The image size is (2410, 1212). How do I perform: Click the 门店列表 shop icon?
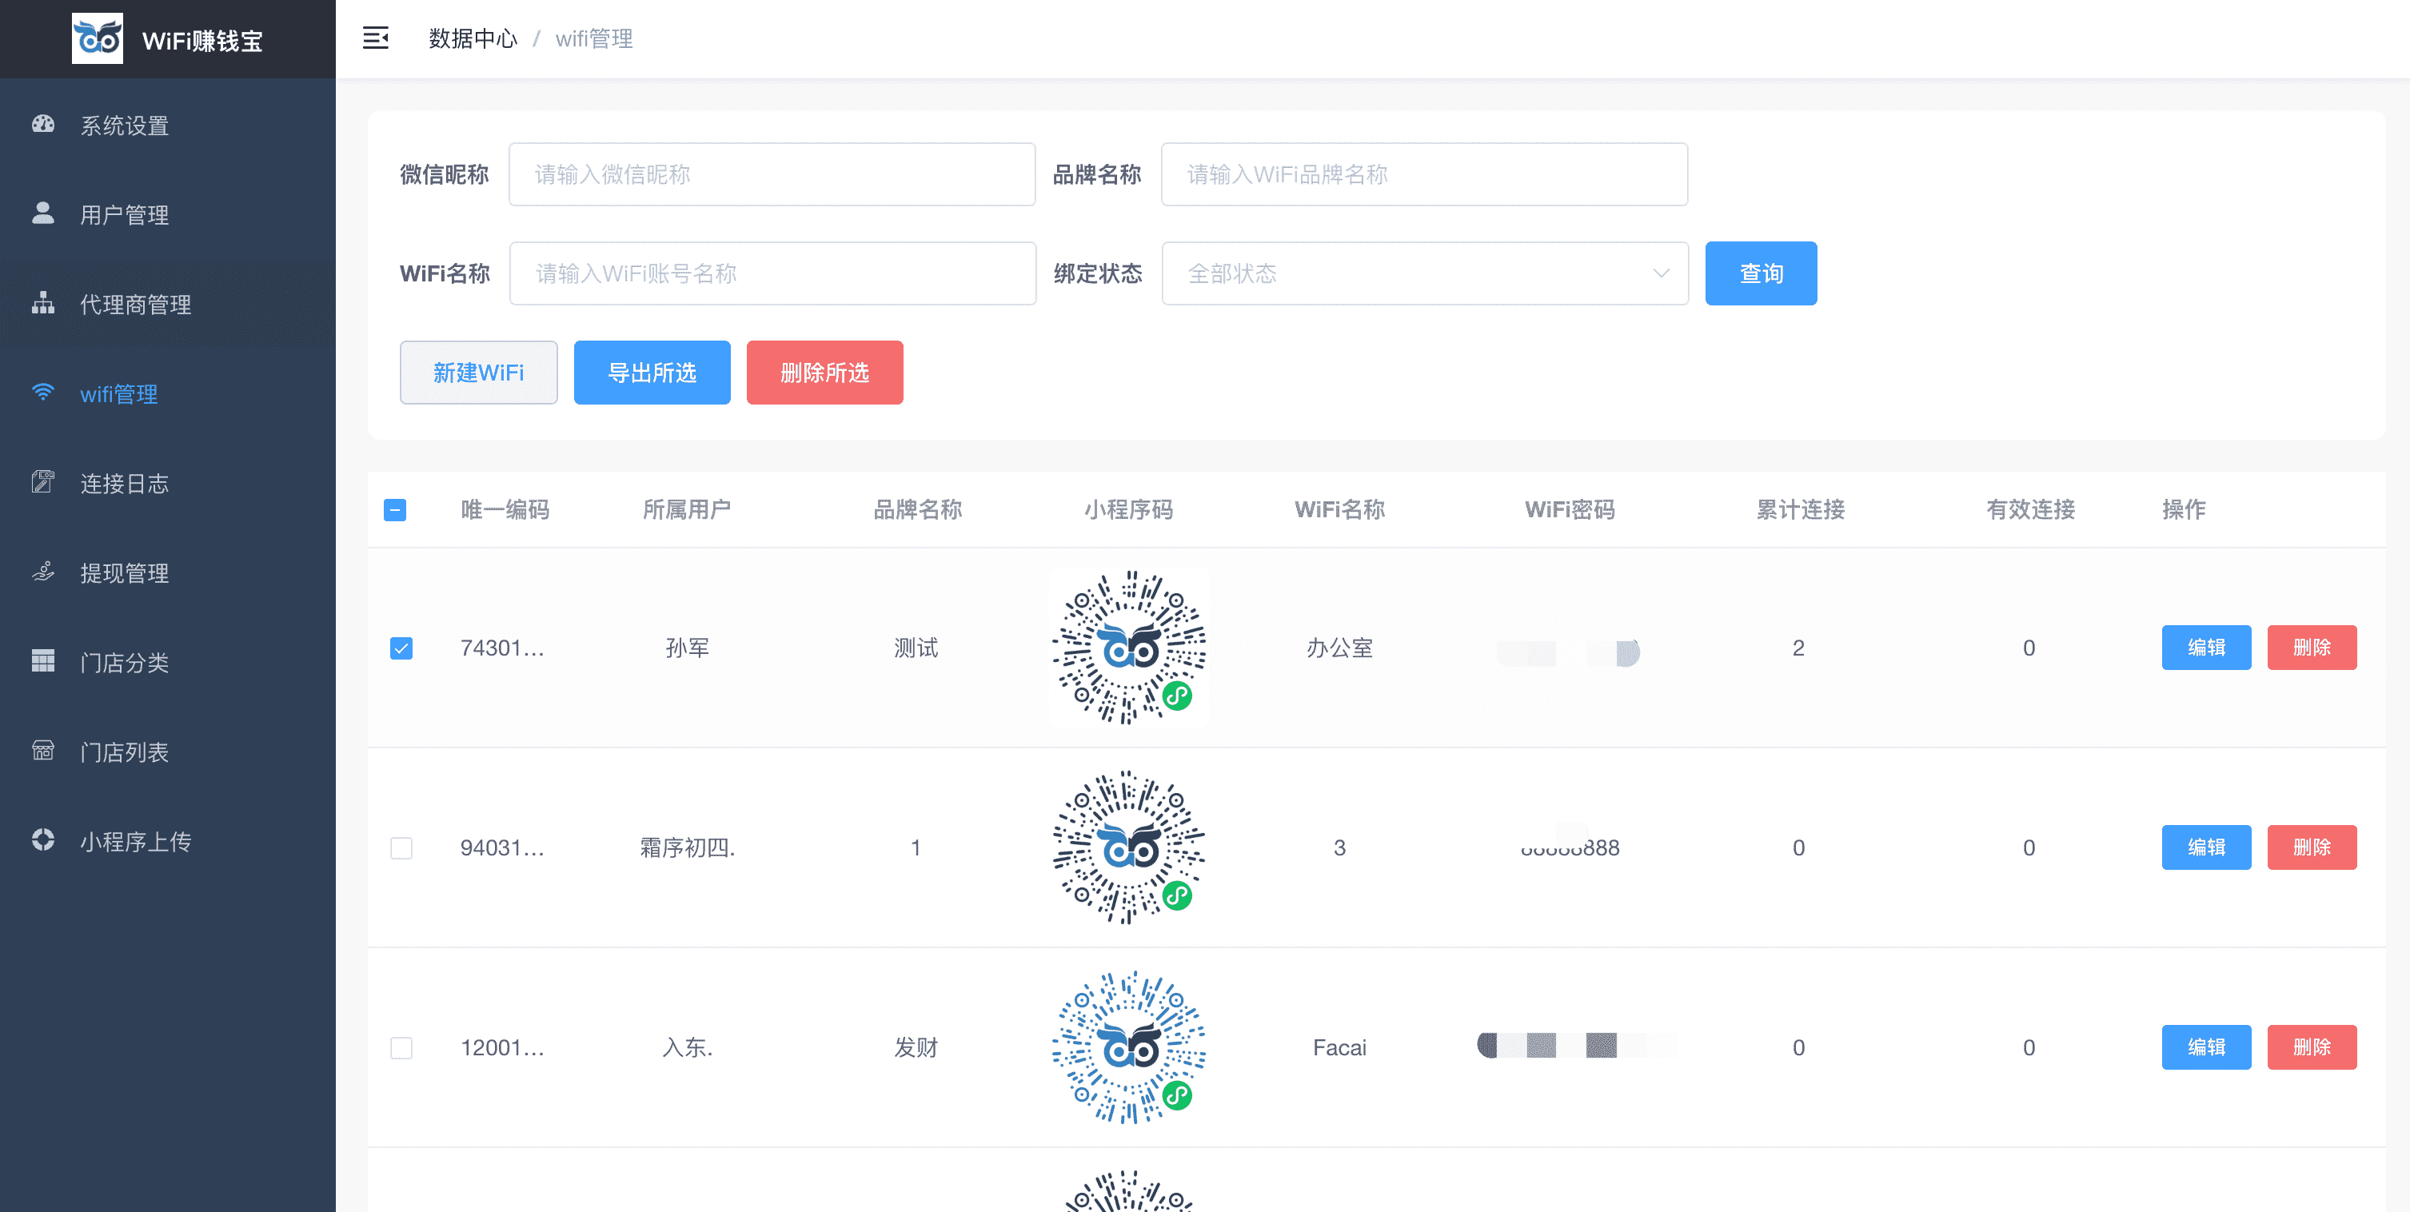[43, 750]
